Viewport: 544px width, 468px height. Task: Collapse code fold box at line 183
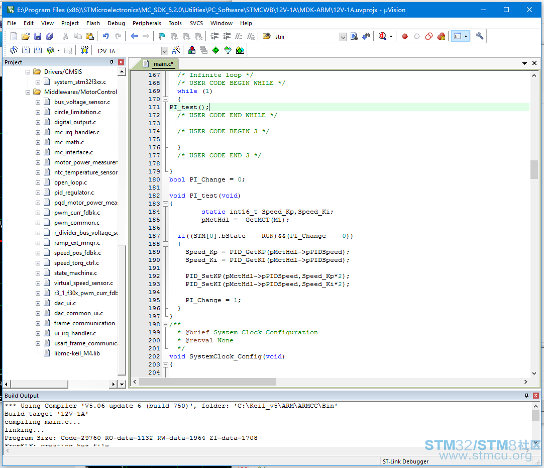point(166,204)
